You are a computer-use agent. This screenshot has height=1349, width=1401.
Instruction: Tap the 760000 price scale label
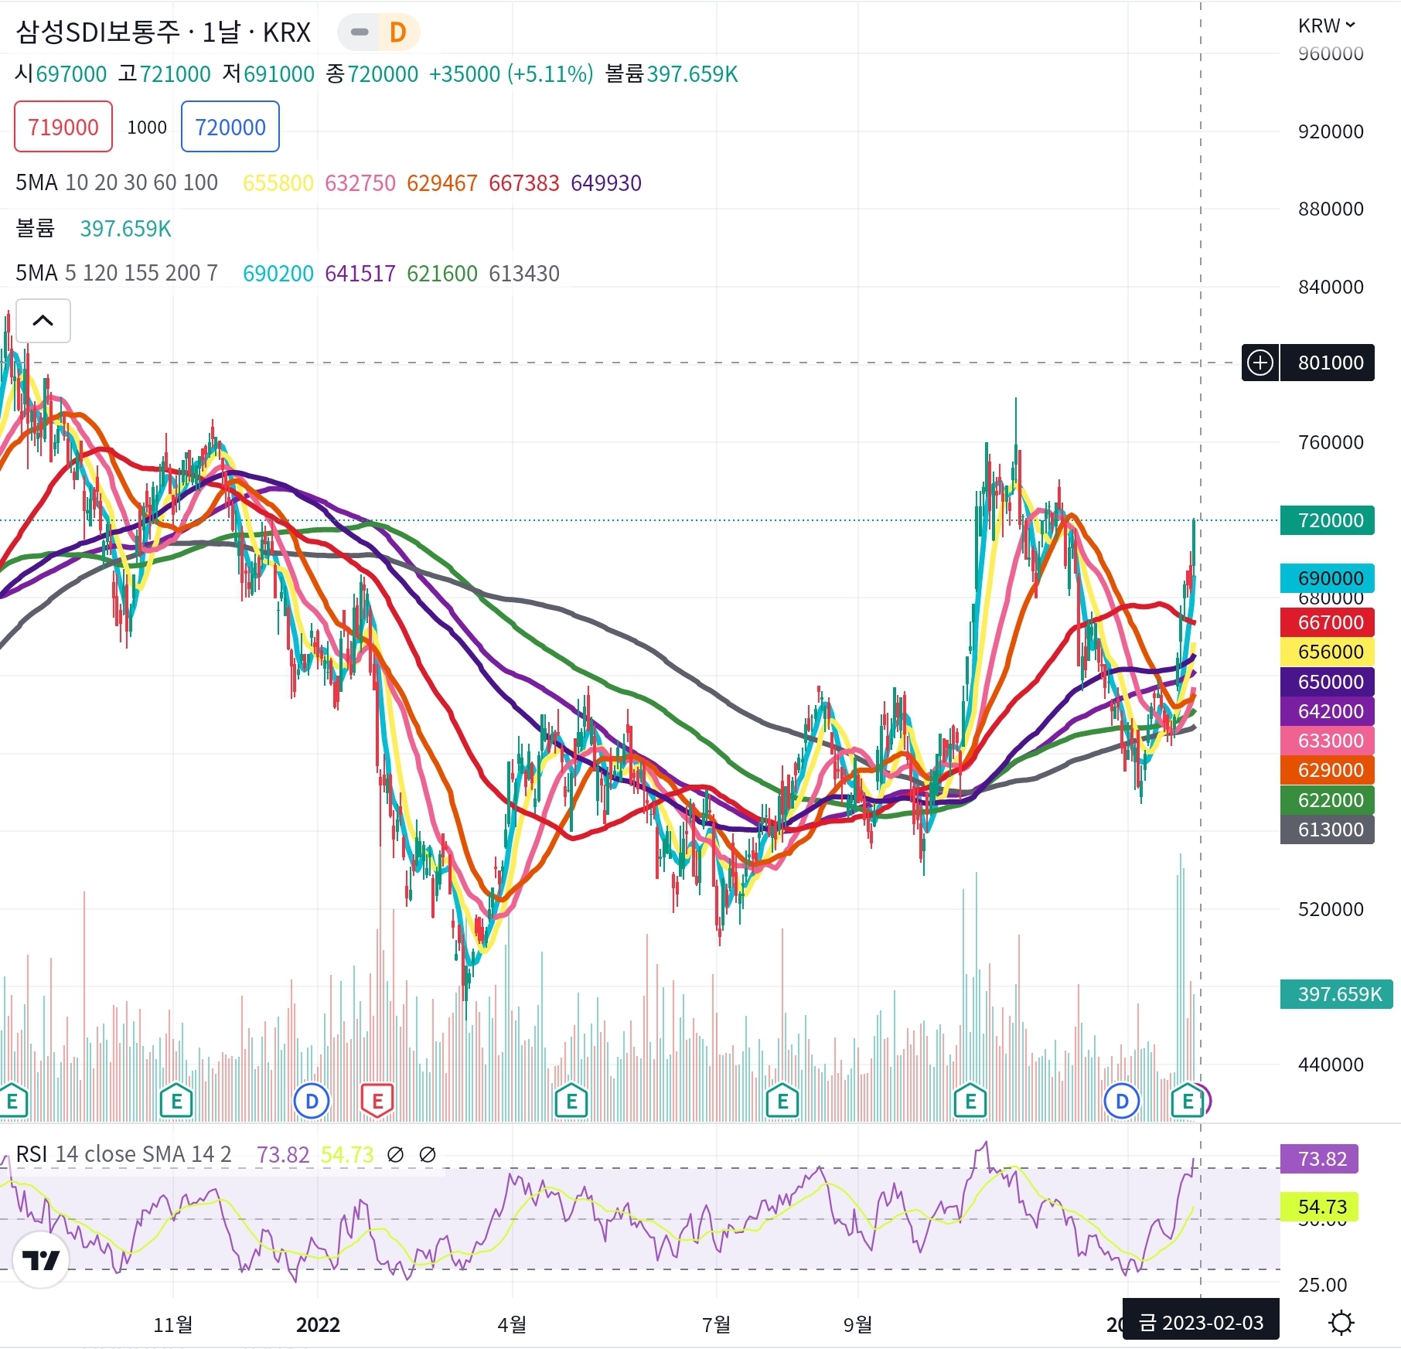(x=1331, y=442)
